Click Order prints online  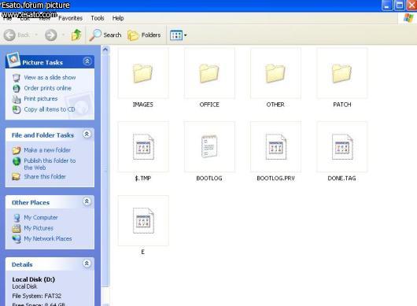pos(48,88)
